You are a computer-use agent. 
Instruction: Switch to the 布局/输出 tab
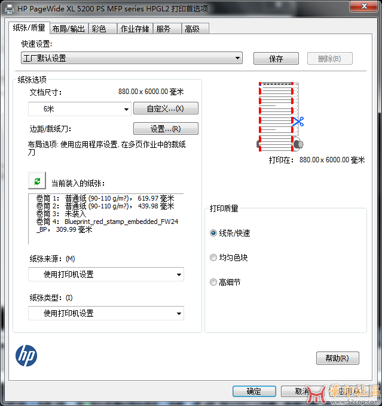[x=69, y=29]
